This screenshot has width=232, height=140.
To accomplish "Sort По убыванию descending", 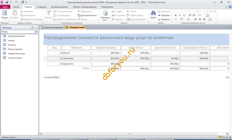I will click(62, 15).
